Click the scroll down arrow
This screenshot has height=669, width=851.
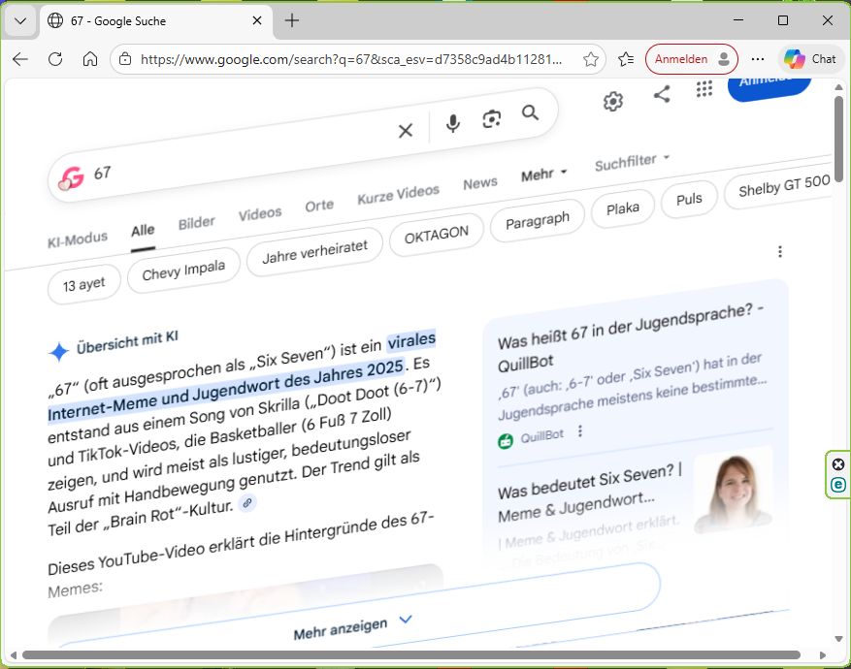tap(838, 639)
